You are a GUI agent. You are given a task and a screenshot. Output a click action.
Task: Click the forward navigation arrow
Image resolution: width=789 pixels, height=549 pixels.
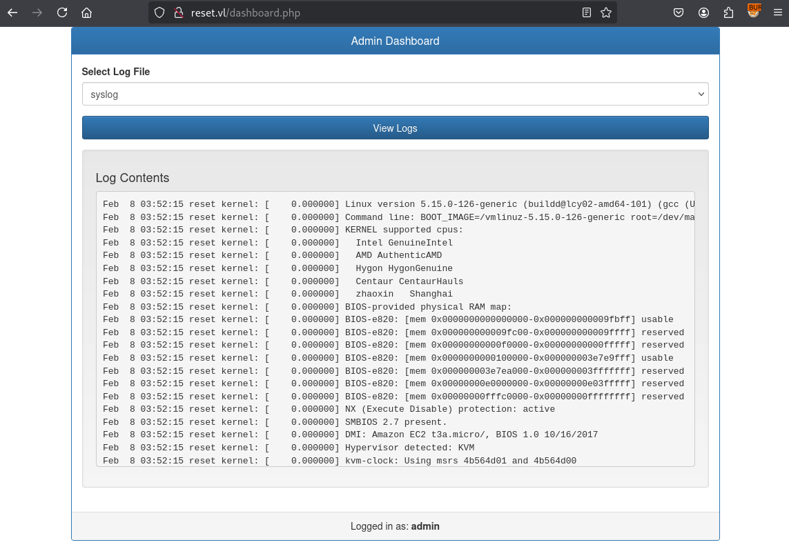(x=37, y=12)
